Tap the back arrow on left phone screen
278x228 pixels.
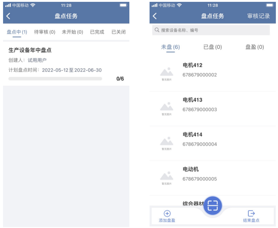(8, 16)
